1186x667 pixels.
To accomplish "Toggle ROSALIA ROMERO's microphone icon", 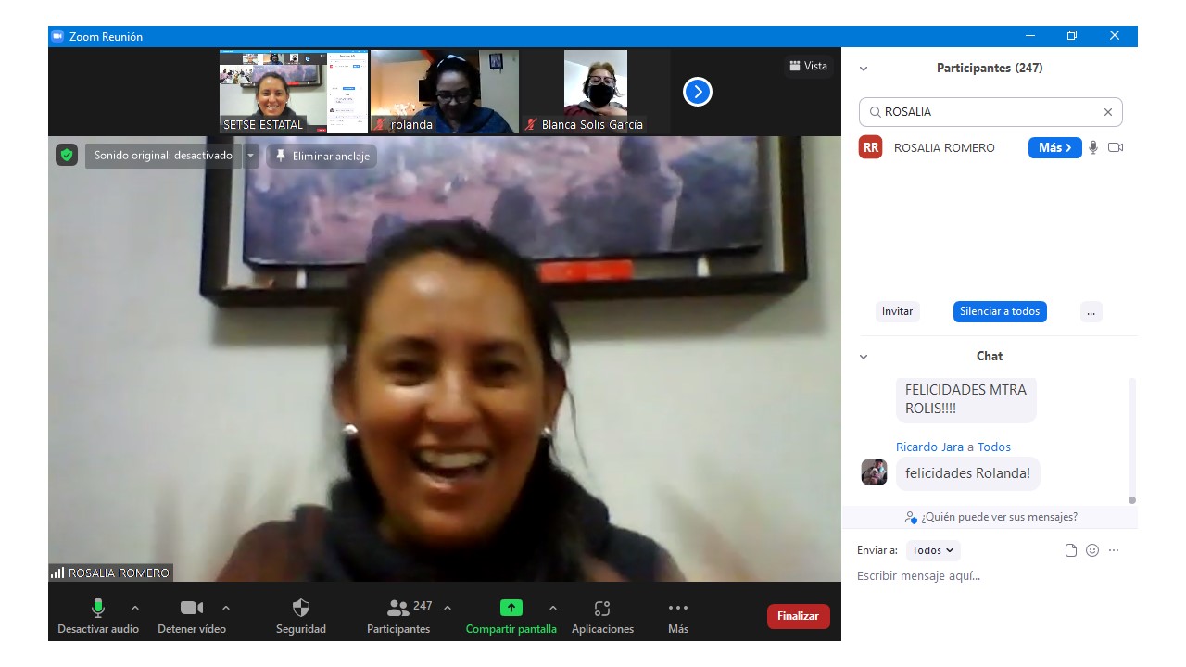I will 1093,147.
